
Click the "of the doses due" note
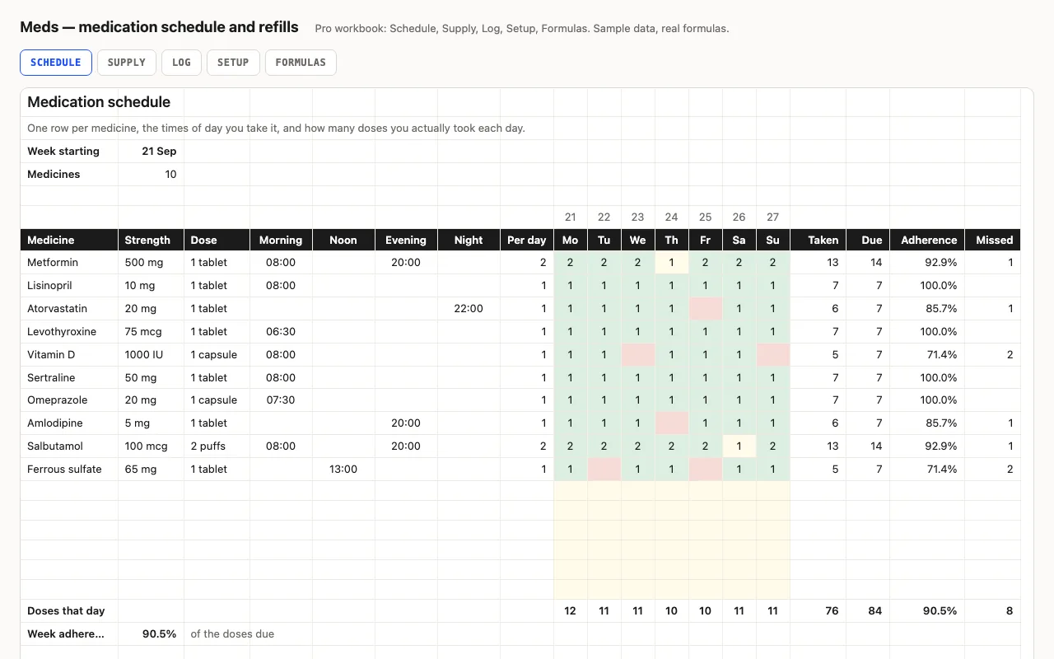(x=232, y=634)
